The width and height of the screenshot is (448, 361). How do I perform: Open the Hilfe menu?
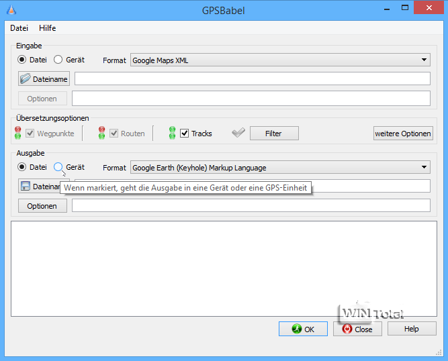(48, 28)
